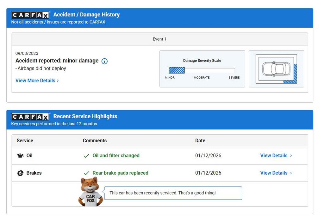Image resolution: width=324 pixels, height=220 pixels.
Task: Click CARFAX logo in Service Highlights header
Action: click(x=30, y=117)
